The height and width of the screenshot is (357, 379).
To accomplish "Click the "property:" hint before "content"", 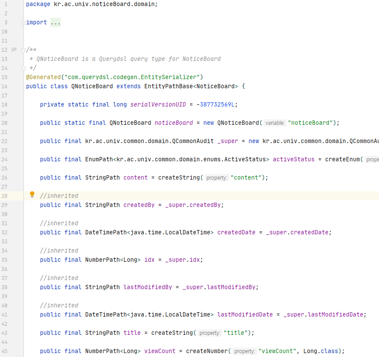I will [216, 178].
